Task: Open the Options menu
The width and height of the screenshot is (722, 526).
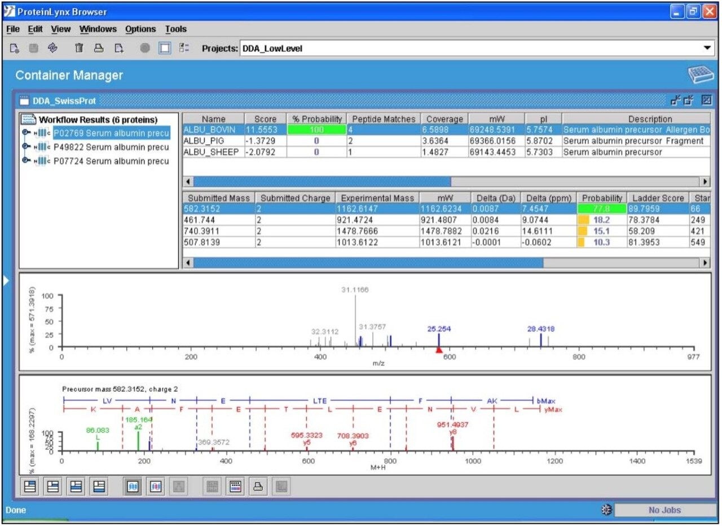Action: pyautogui.click(x=140, y=29)
